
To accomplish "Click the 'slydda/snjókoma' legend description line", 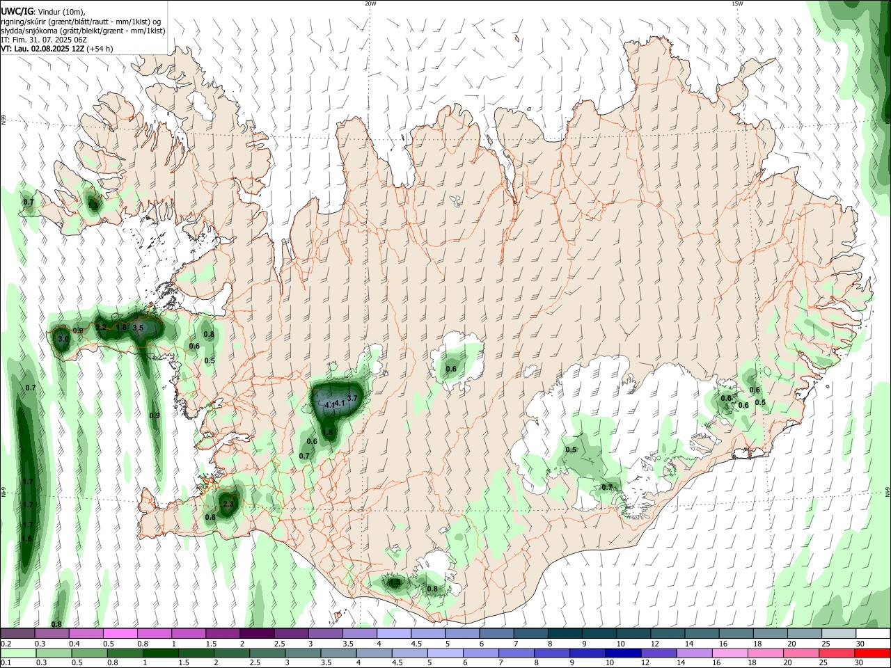I will [83, 31].
